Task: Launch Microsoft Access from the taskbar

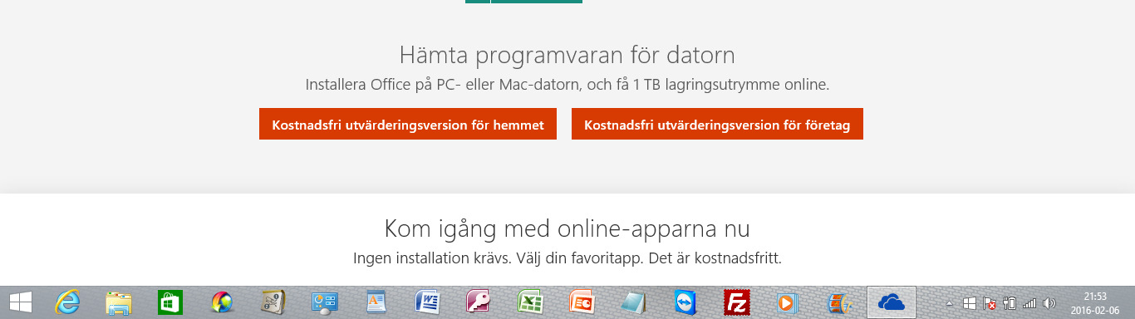Action: (x=479, y=302)
